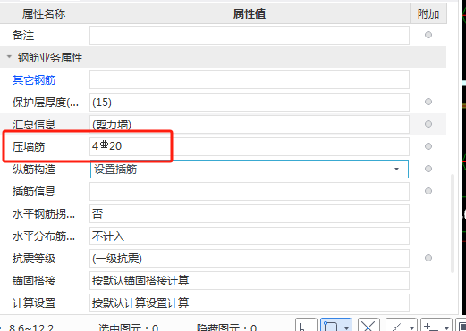
Task: Edit the 压墙筋 value 4⌀20
Action: tap(250, 146)
